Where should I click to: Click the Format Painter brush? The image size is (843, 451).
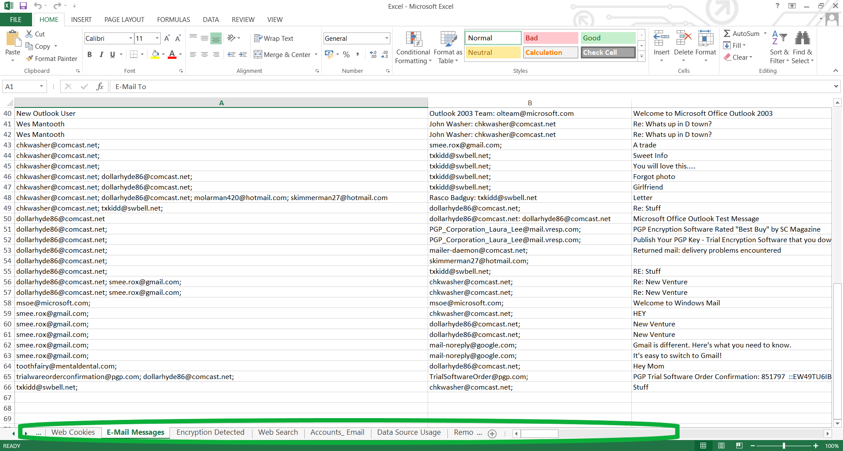(29, 58)
